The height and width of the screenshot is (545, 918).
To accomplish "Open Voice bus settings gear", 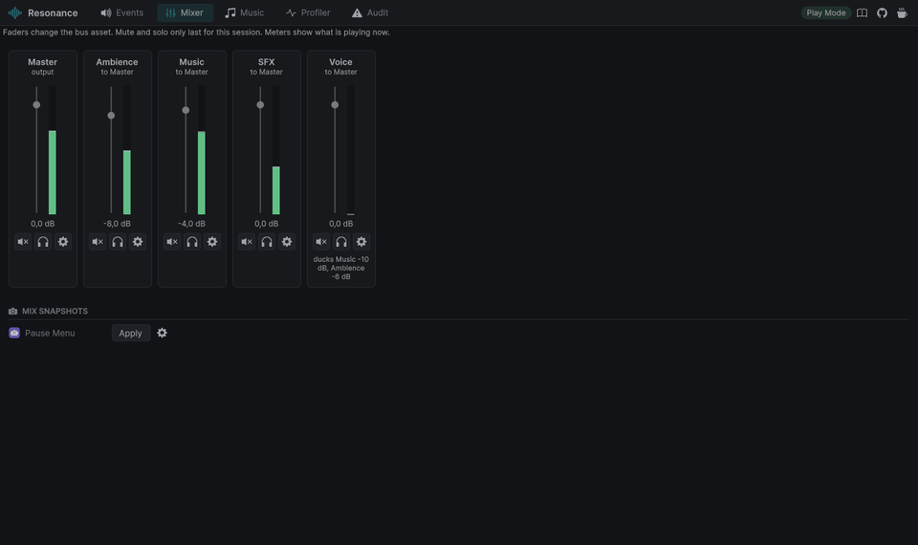I will click(x=361, y=242).
